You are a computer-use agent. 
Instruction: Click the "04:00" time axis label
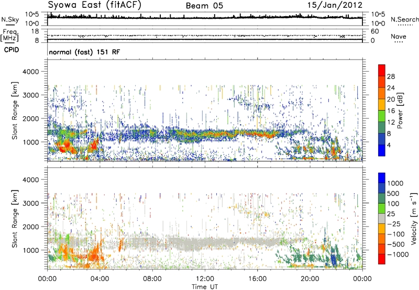100,279
